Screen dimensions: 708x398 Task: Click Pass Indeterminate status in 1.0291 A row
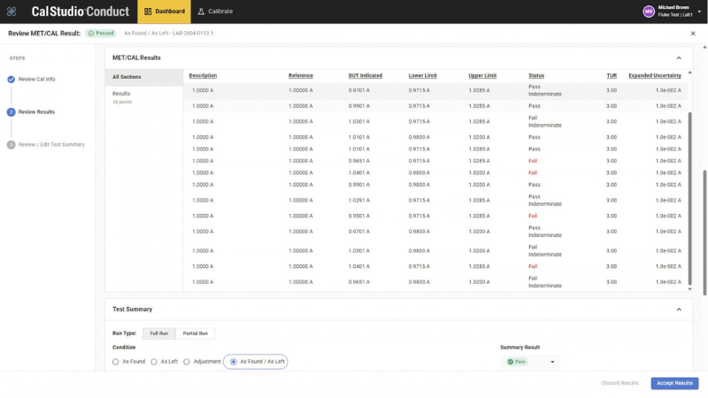pyautogui.click(x=545, y=201)
